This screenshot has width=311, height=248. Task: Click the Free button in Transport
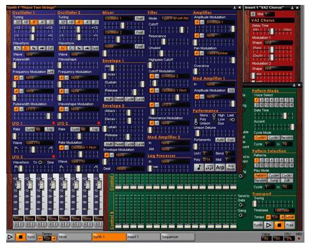[290, 225]
